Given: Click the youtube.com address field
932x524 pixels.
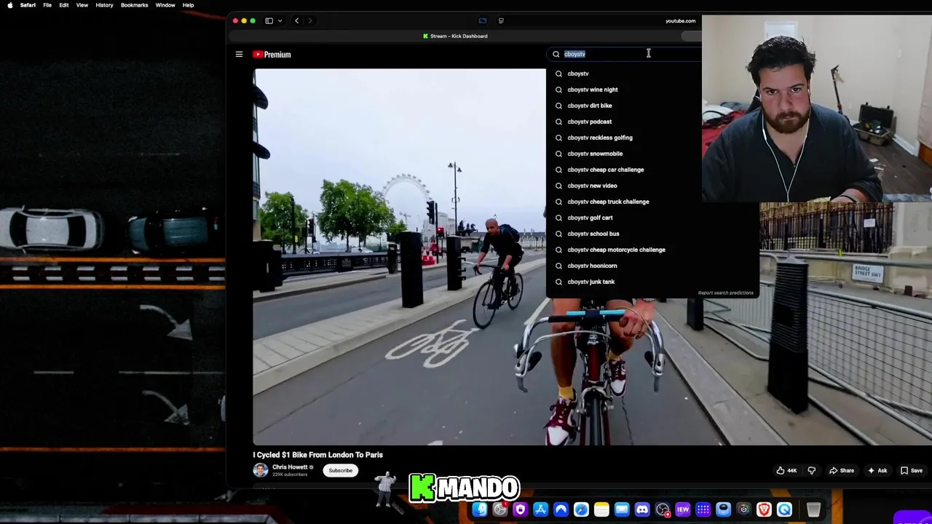Looking at the screenshot, I should [x=680, y=21].
